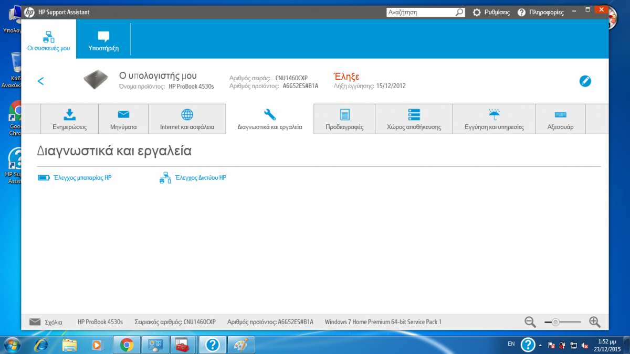Open the Μηνύματα messages tab
Viewport: 630px width, 354px height.
tap(123, 119)
